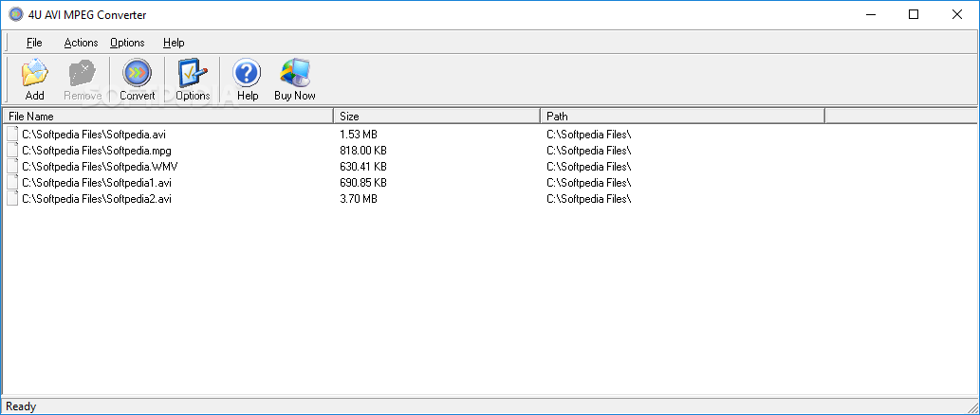Click the file icon beside Softpedia1.avi
The height and width of the screenshot is (415, 980).
[12, 183]
